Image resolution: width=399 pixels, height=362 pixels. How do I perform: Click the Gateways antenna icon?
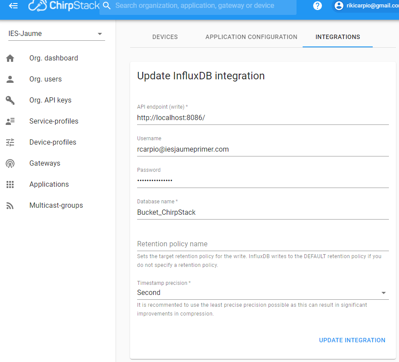point(10,163)
